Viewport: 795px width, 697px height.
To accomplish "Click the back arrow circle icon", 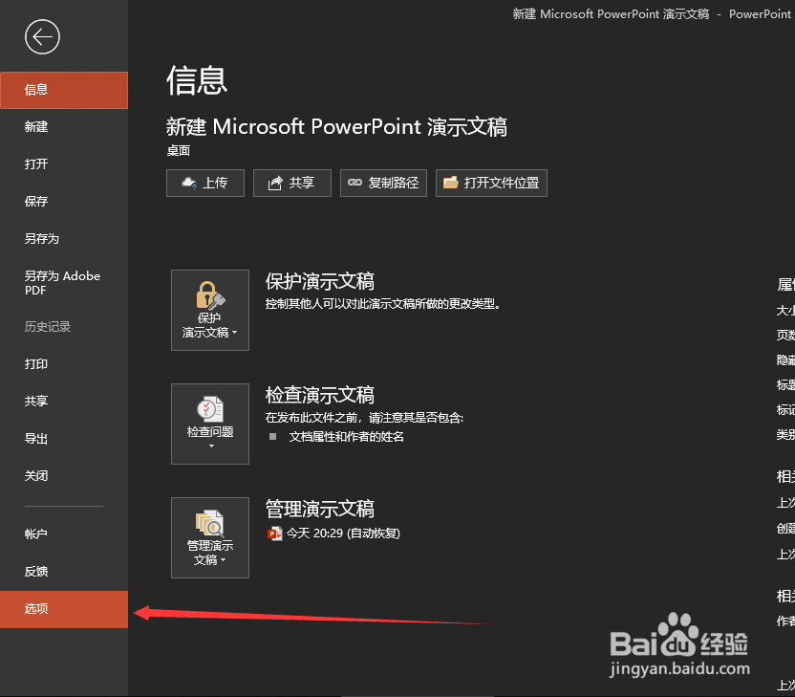I will click(x=42, y=36).
